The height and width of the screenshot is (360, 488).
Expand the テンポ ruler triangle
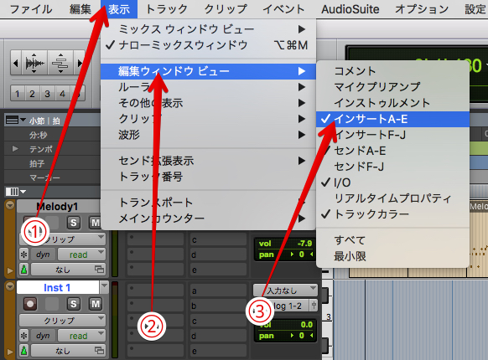(x=15, y=149)
